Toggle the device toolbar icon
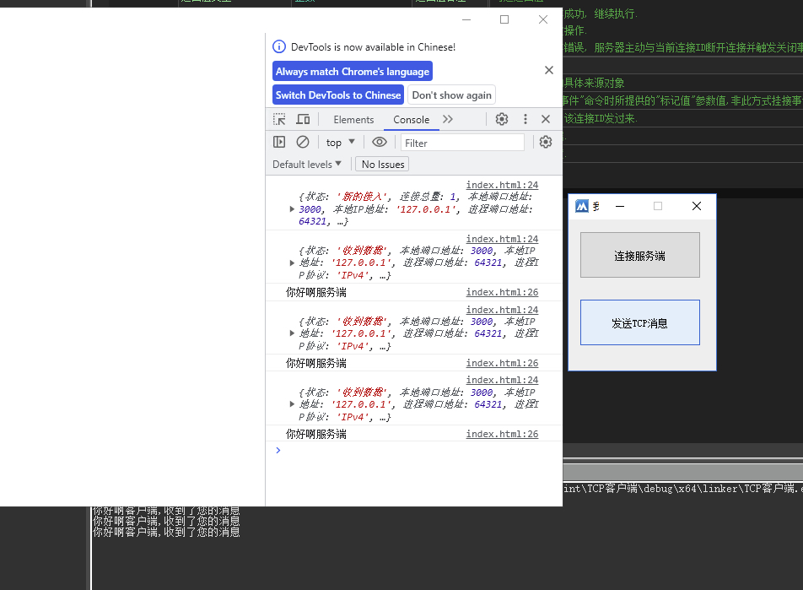The height and width of the screenshot is (590, 803). point(303,120)
